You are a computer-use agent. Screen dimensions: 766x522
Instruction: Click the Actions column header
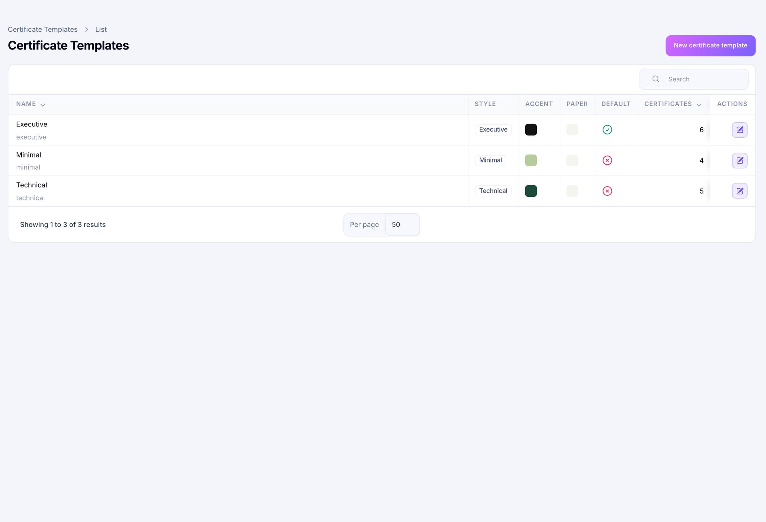pos(732,104)
